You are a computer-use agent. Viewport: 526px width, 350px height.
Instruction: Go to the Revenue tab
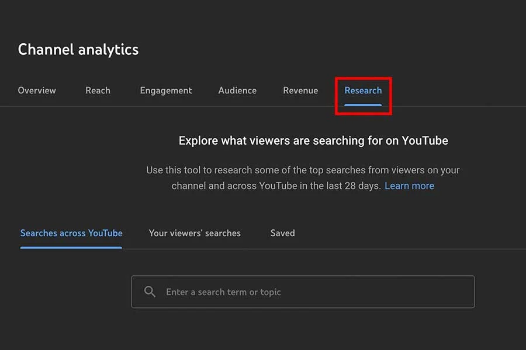(x=300, y=90)
